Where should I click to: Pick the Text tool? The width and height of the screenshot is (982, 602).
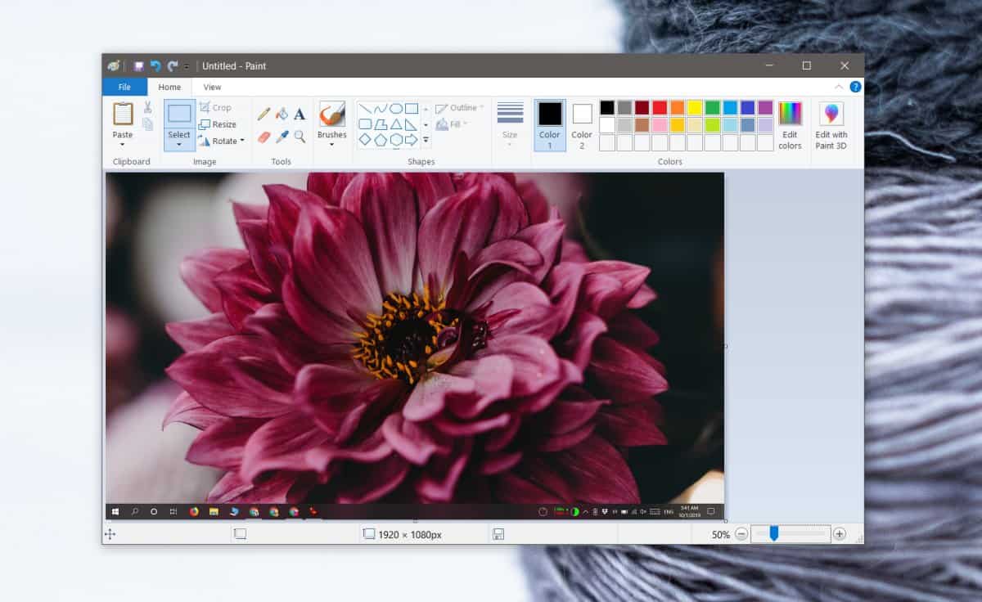point(300,113)
